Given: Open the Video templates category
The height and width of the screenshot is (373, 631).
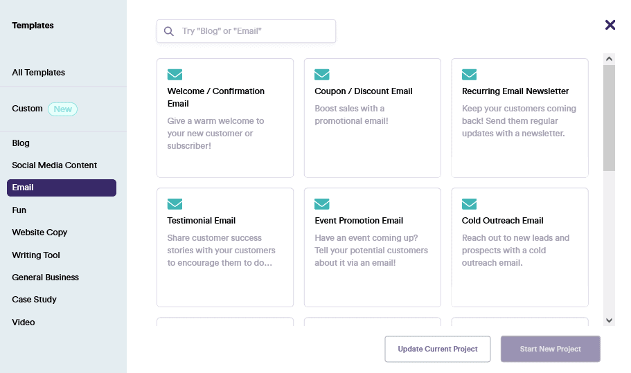Looking at the screenshot, I should coord(24,322).
